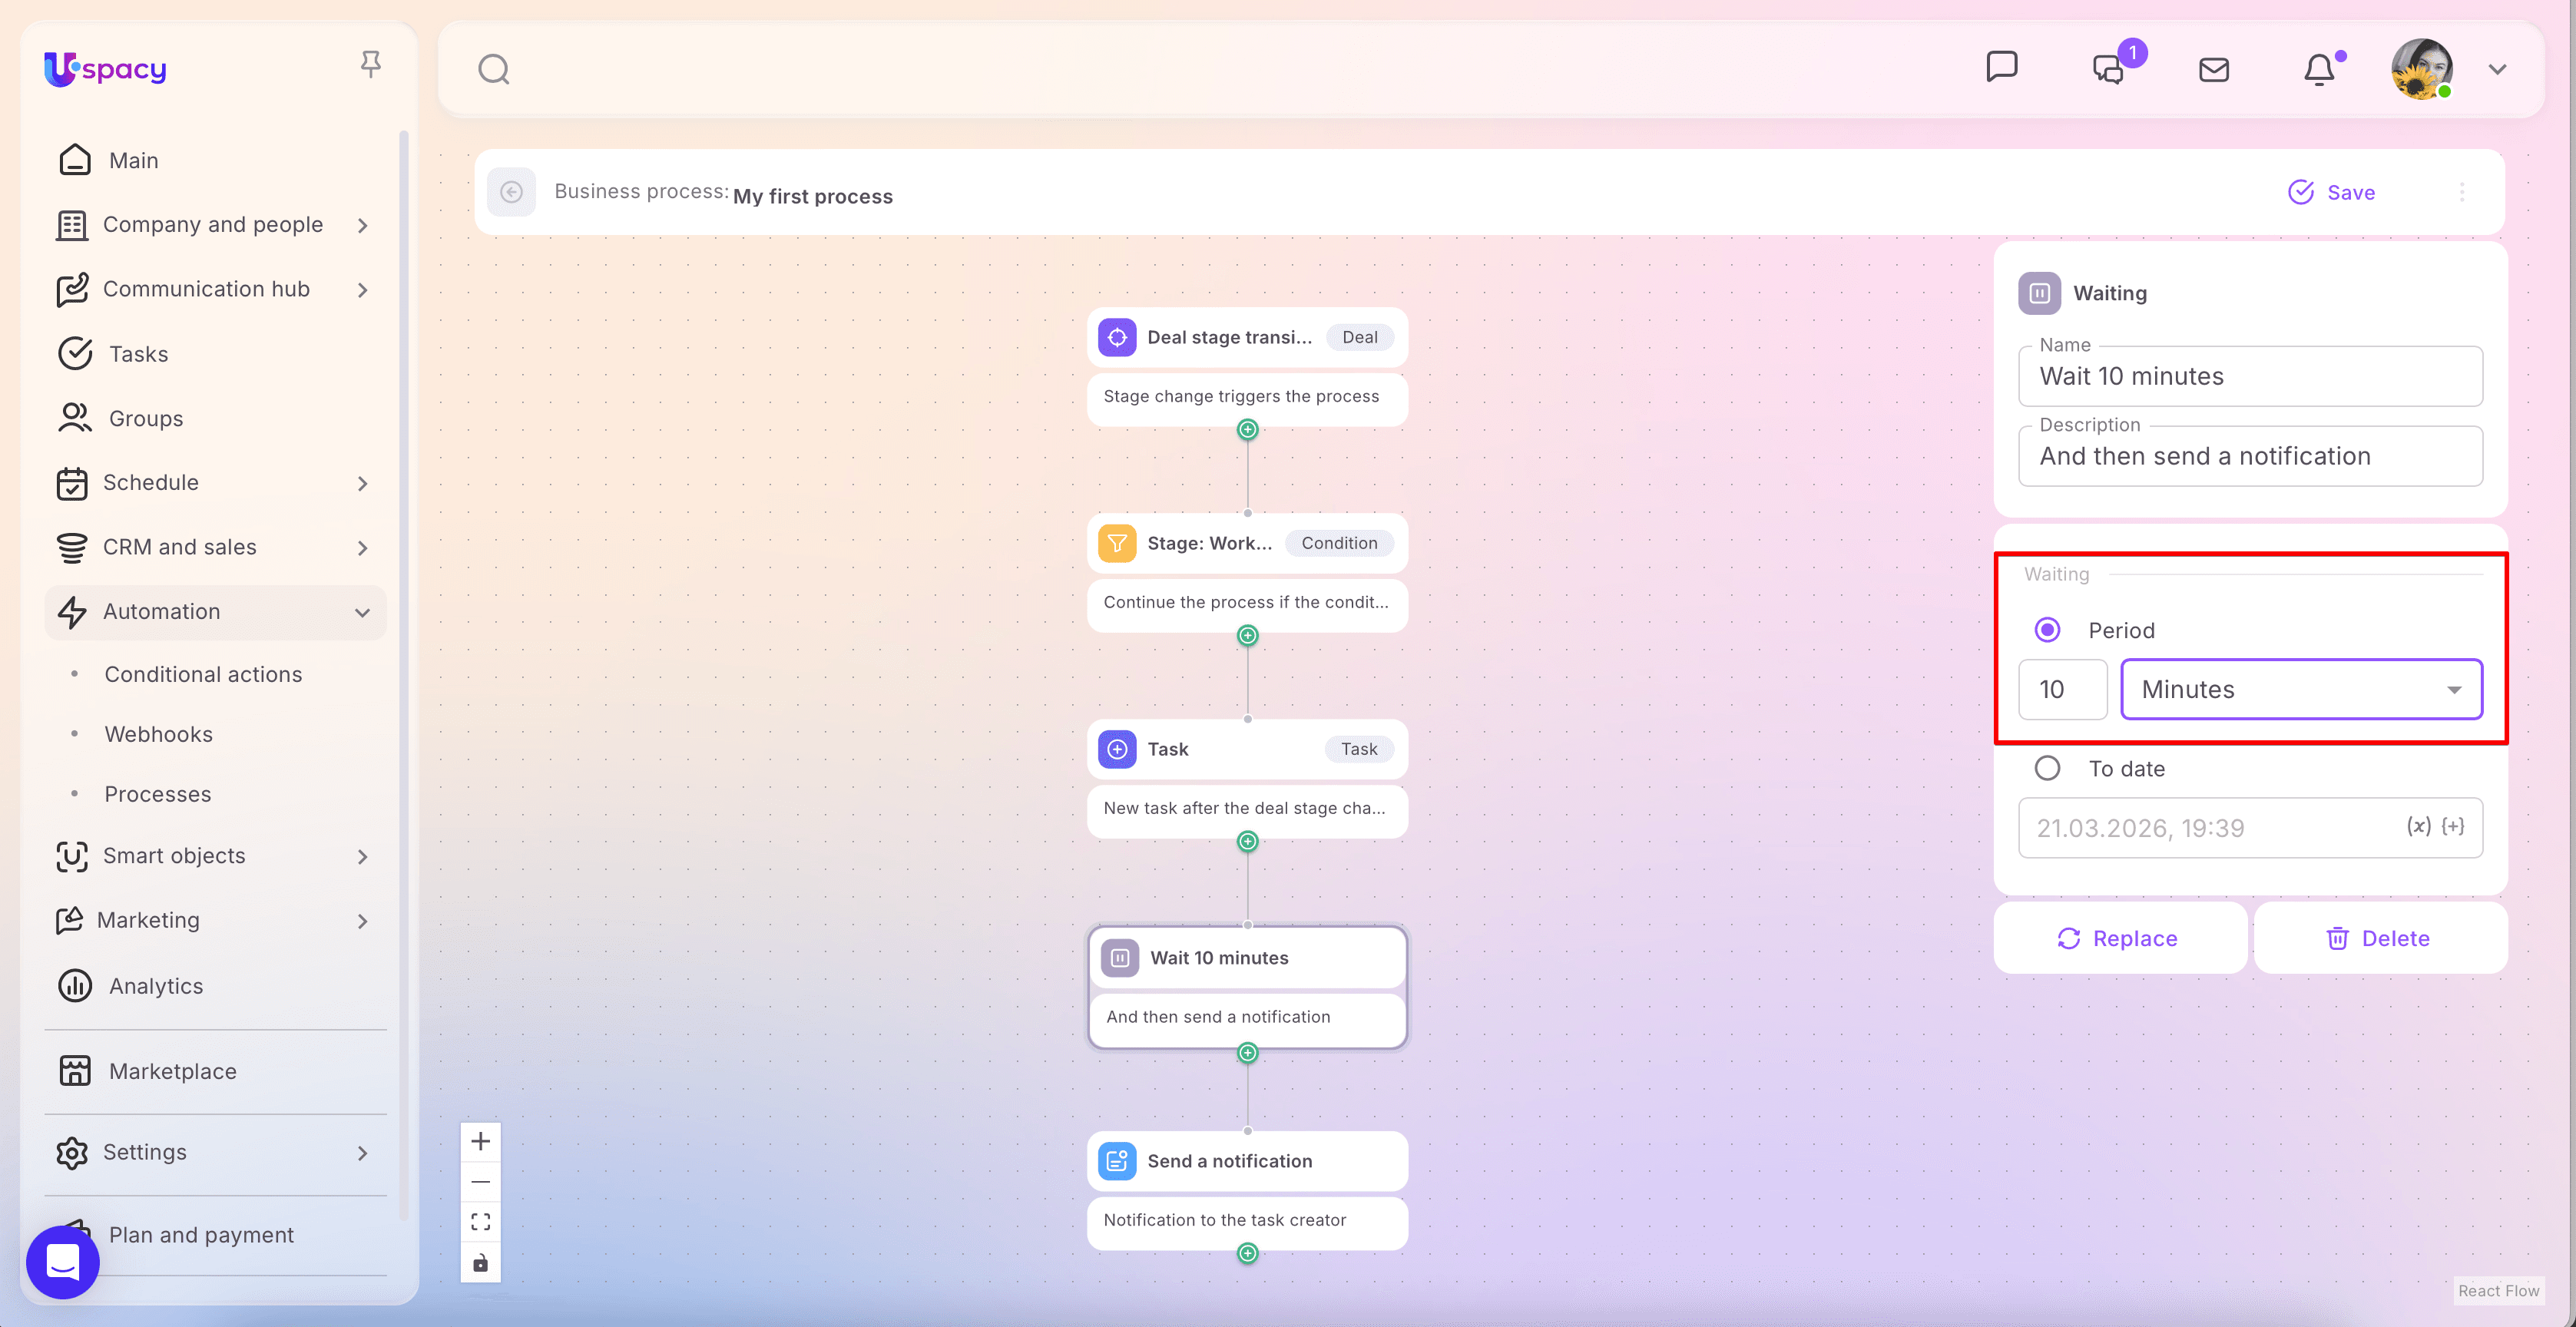This screenshot has width=2576, height=1327.
Task: Click the back arrow beside Business process
Action: [511, 192]
